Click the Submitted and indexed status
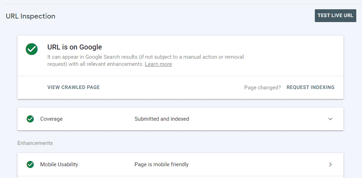362x178 pixels. [x=162, y=119]
